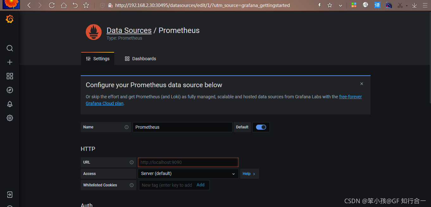Click the 'Configure your Prometheus data source below' heading

point(154,85)
